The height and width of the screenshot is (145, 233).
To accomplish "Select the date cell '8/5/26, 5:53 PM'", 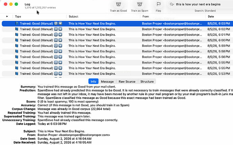I will [x=218, y=74].
